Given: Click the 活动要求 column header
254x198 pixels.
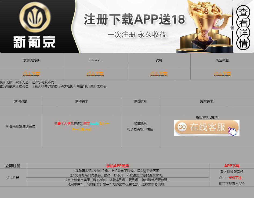Looking at the screenshot, I should click(x=82, y=101).
